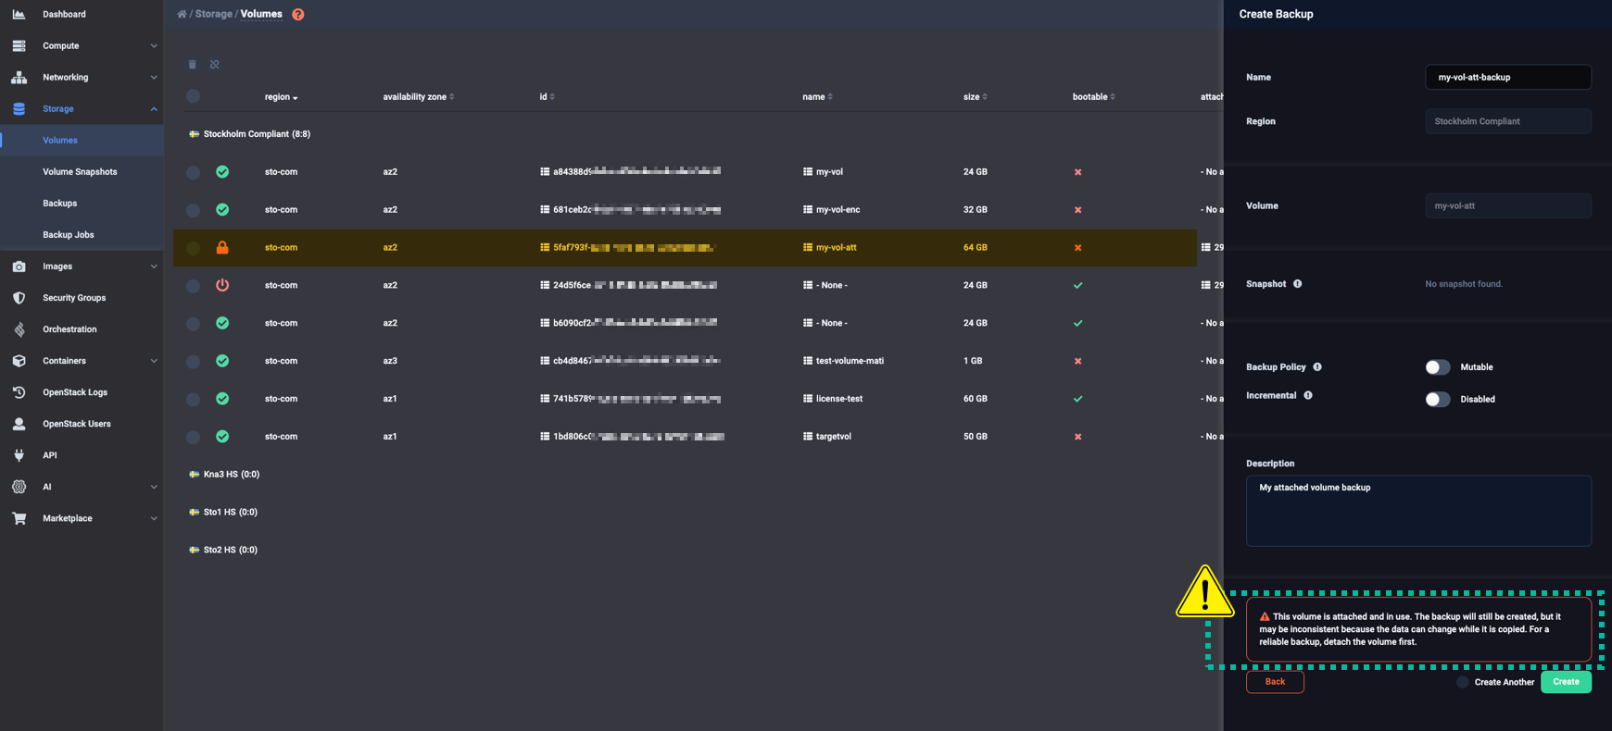The width and height of the screenshot is (1612, 731).
Task: Click the Backup Policy info icon
Action: 1317,367
